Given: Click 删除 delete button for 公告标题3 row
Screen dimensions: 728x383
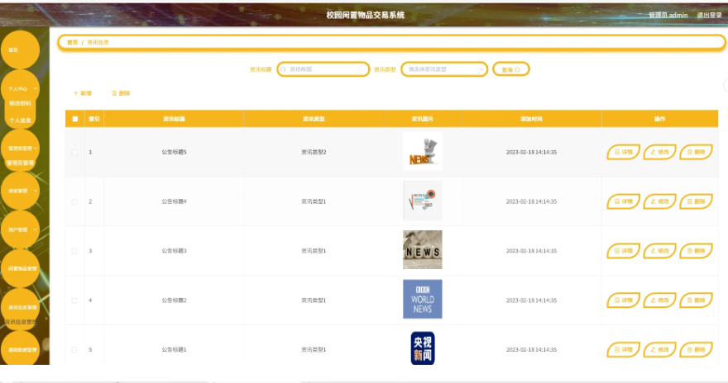Looking at the screenshot, I should [x=696, y=251].
